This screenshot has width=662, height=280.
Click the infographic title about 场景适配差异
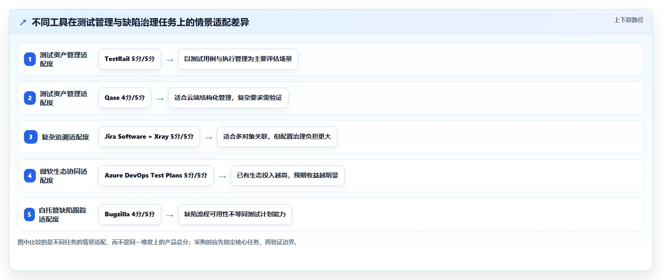pyautogui.click(x=140, y=22)
